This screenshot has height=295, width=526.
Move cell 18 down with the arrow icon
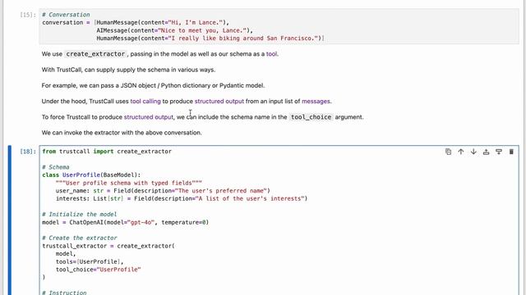pyautogui.click(x=473, y=152)
